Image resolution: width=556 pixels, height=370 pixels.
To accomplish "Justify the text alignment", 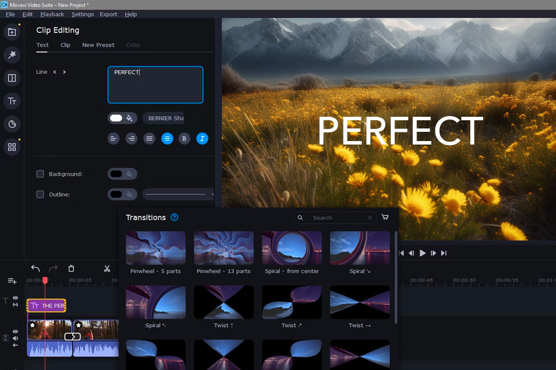I will [x=149, y=138].
